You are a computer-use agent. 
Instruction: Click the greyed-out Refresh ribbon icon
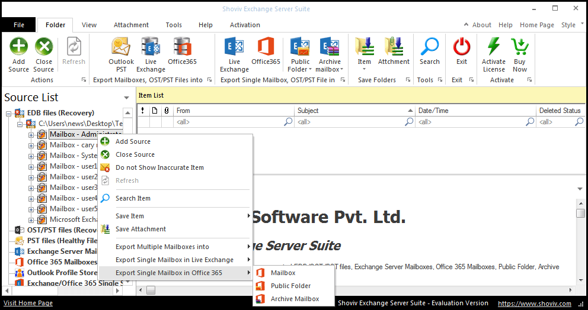[x=73, y=46]
